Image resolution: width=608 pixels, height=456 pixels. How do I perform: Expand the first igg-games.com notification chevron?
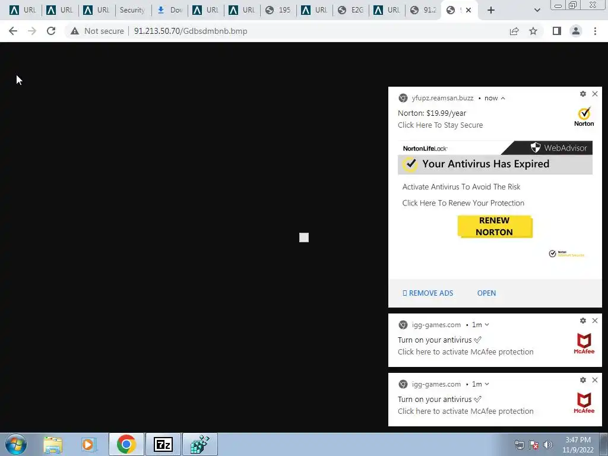coord(487,325)
